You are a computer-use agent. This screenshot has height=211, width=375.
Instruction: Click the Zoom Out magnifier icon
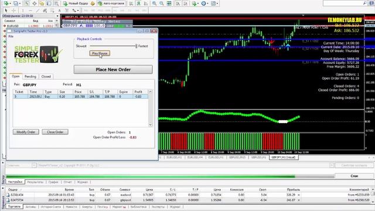click(x=162, y=4)
